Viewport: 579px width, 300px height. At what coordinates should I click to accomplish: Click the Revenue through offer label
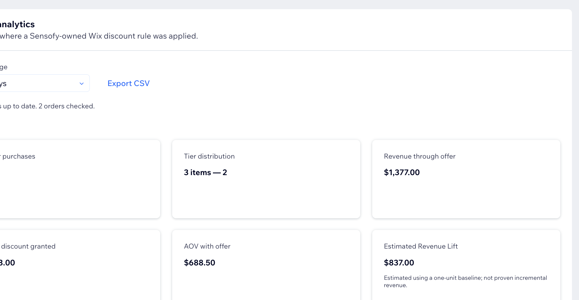420,156
